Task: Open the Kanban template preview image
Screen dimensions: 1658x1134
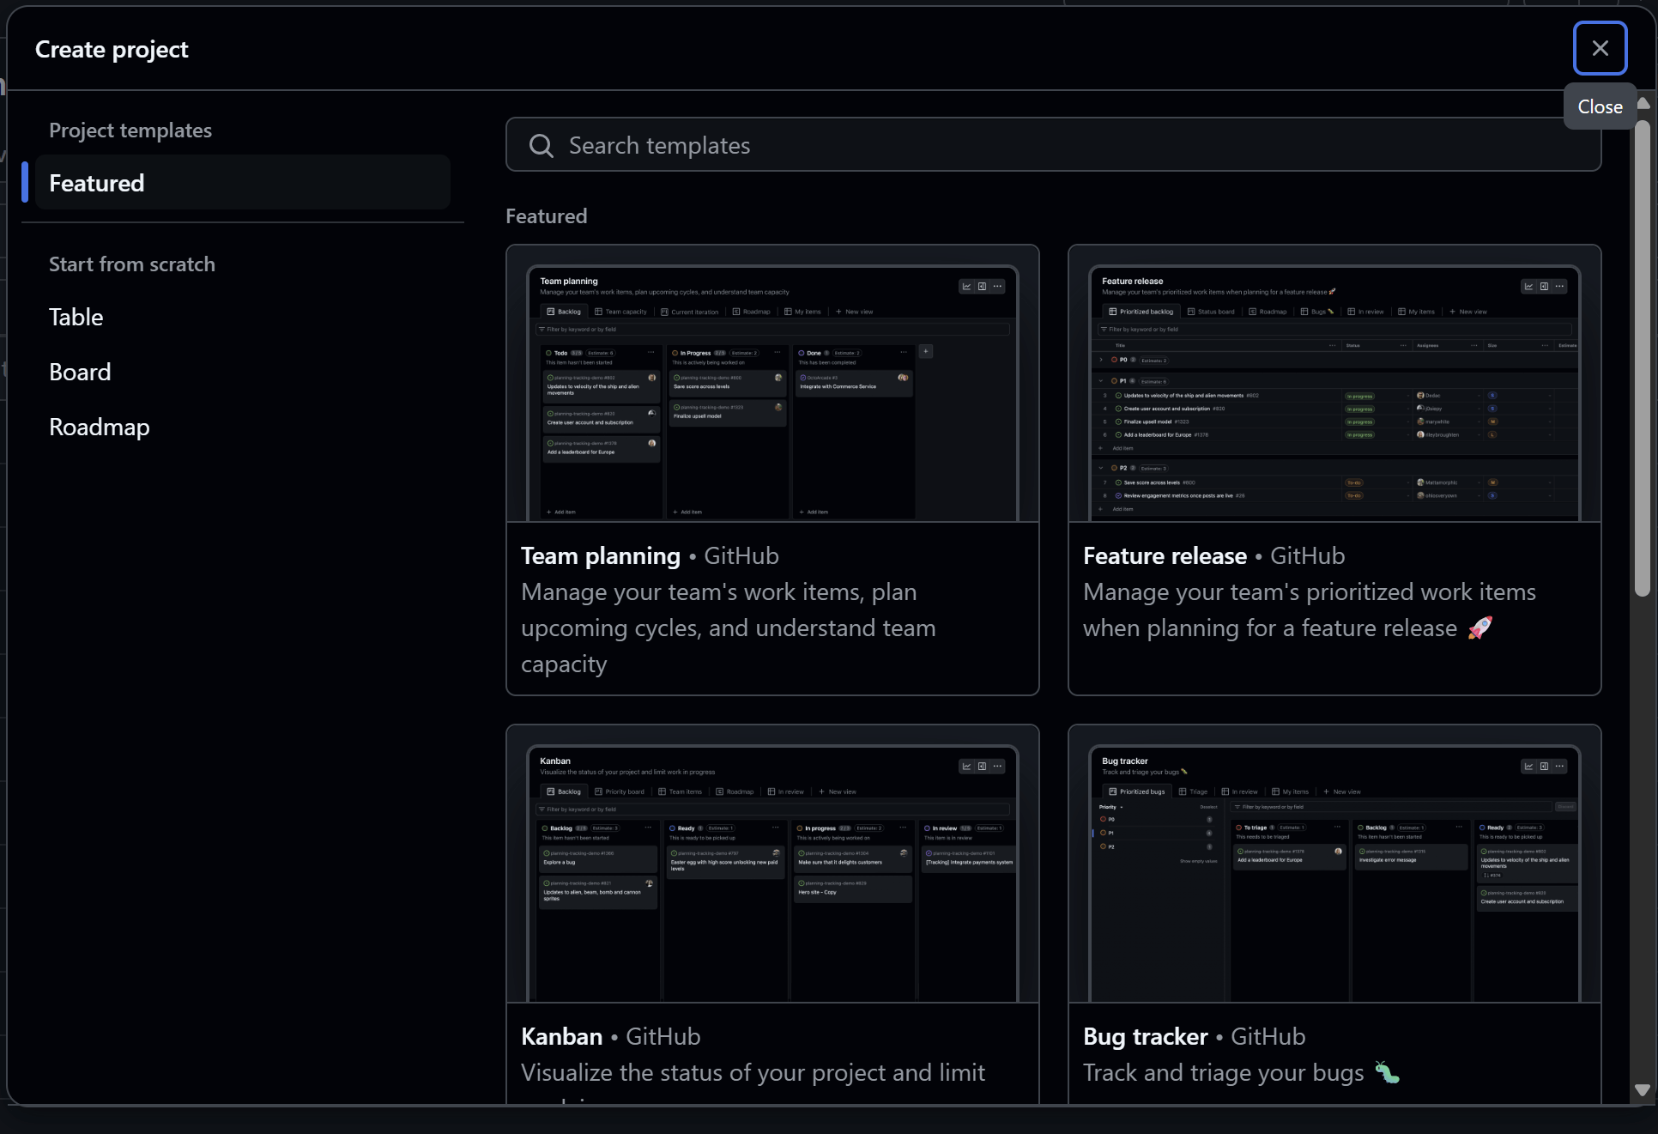Action: pyautogui.click(x=772, y=864)
